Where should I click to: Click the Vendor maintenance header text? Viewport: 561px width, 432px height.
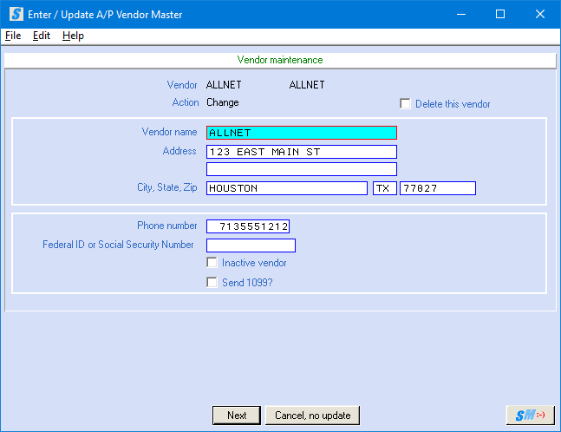(x=280, y=60)
